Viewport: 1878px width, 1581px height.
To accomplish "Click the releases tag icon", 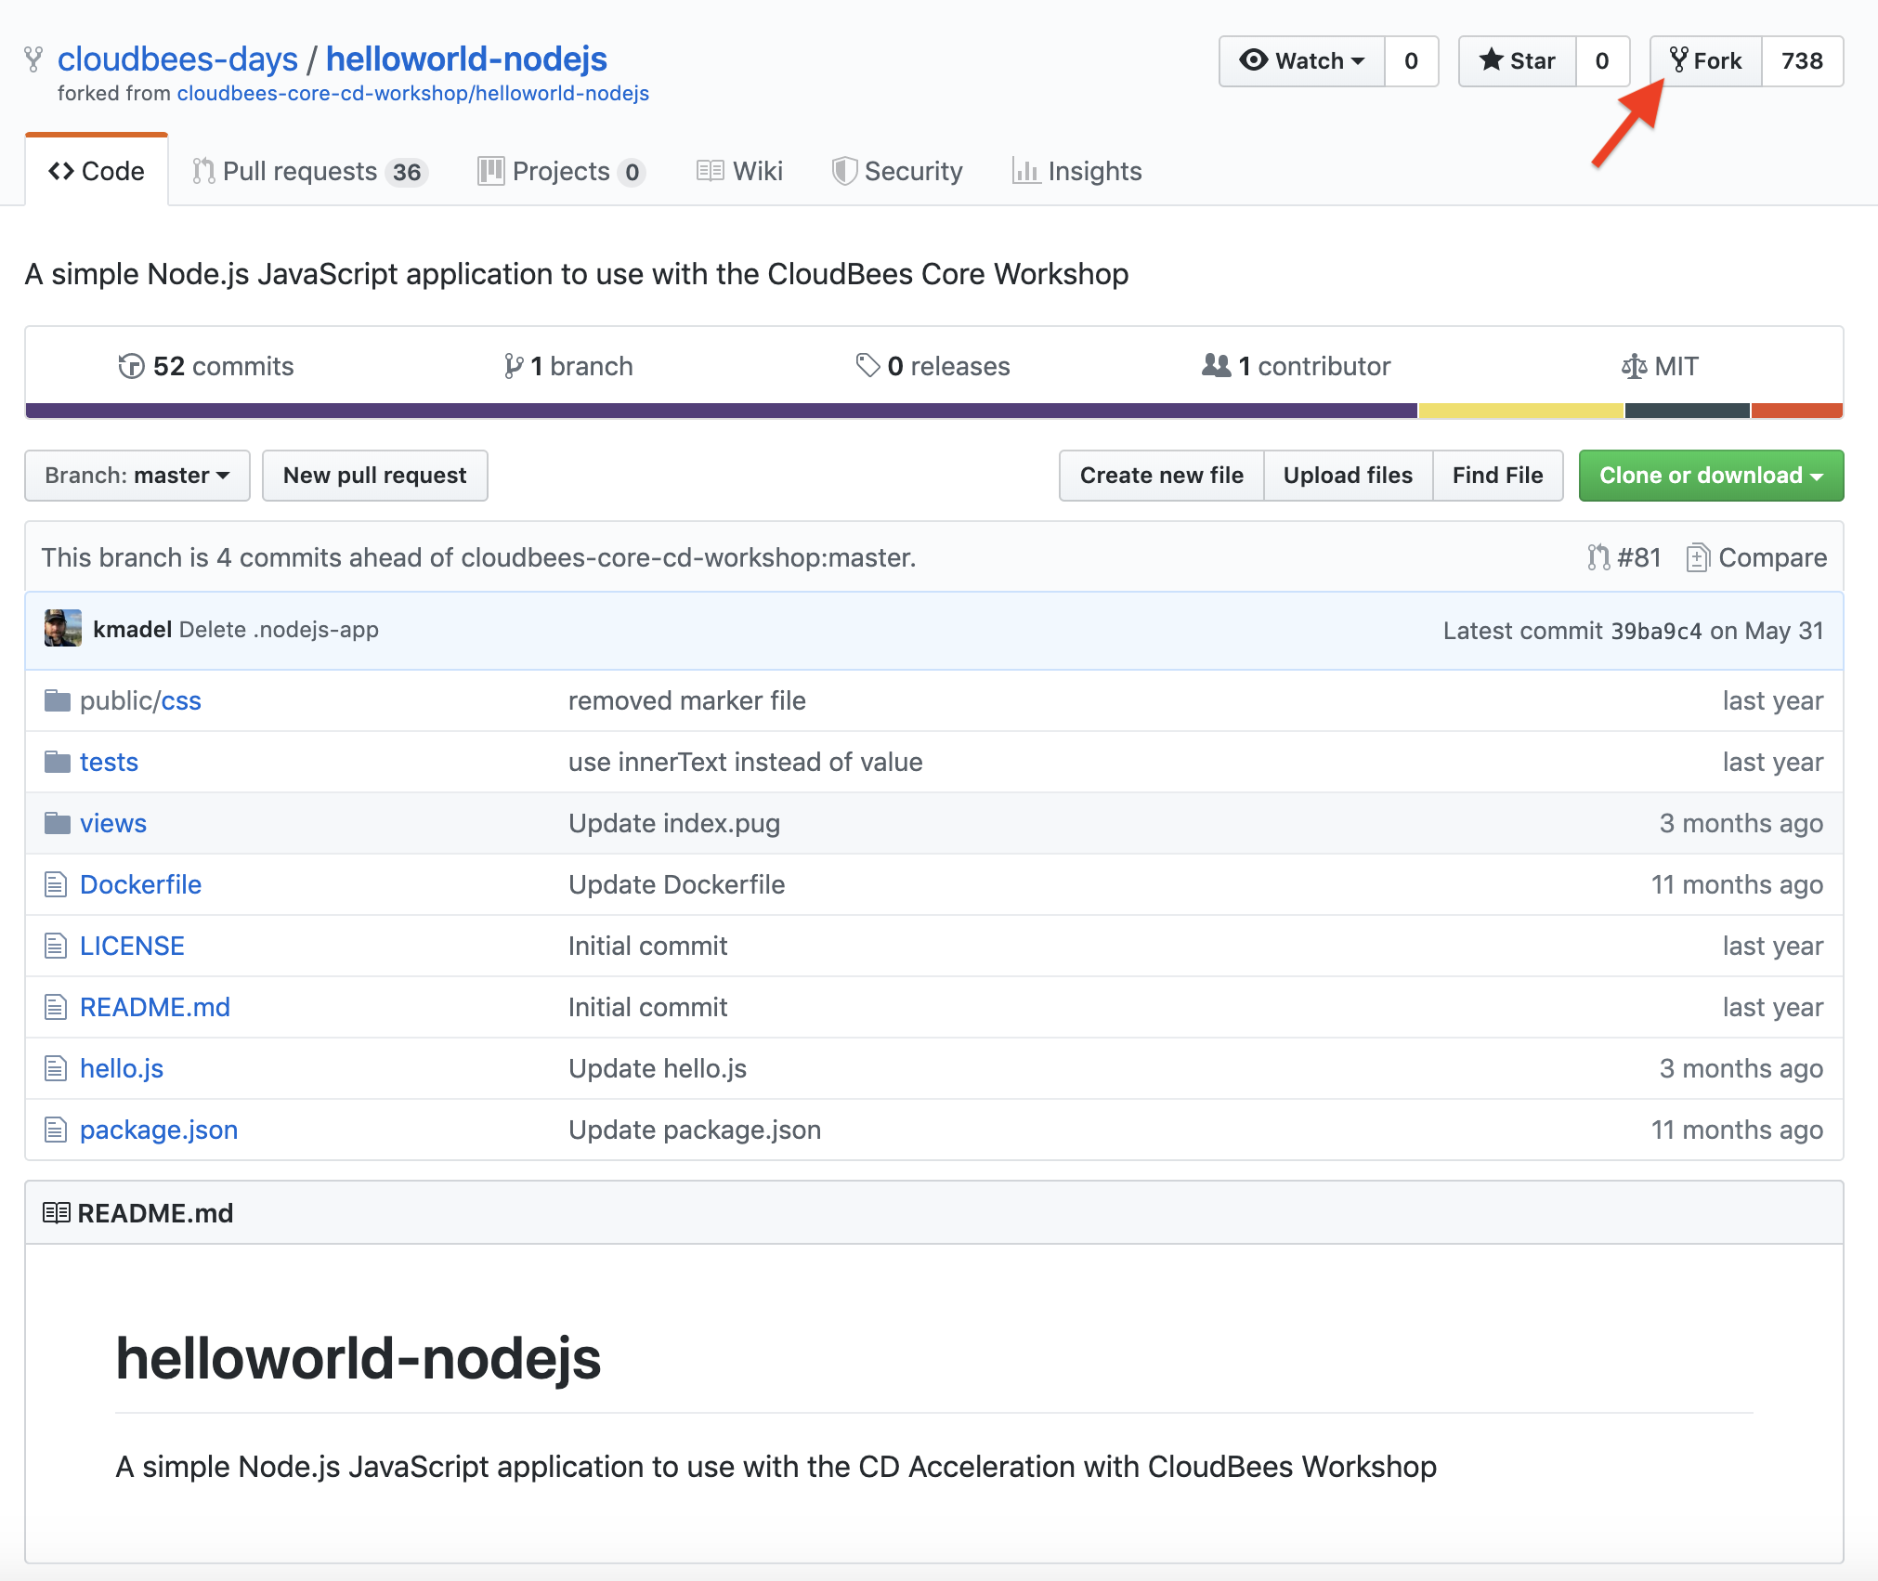I will pos(867,366).
